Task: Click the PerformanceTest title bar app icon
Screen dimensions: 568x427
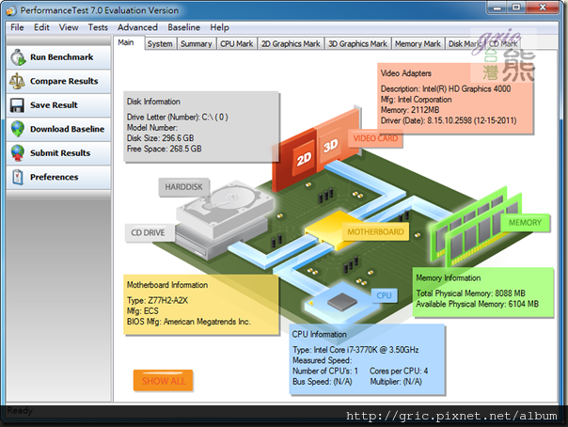Action: pos(11,10)
